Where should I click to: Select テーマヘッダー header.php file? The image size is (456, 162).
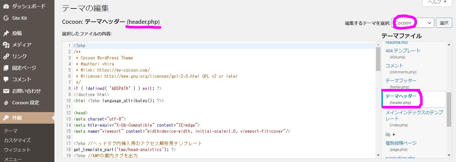click(x=401, y=96)
